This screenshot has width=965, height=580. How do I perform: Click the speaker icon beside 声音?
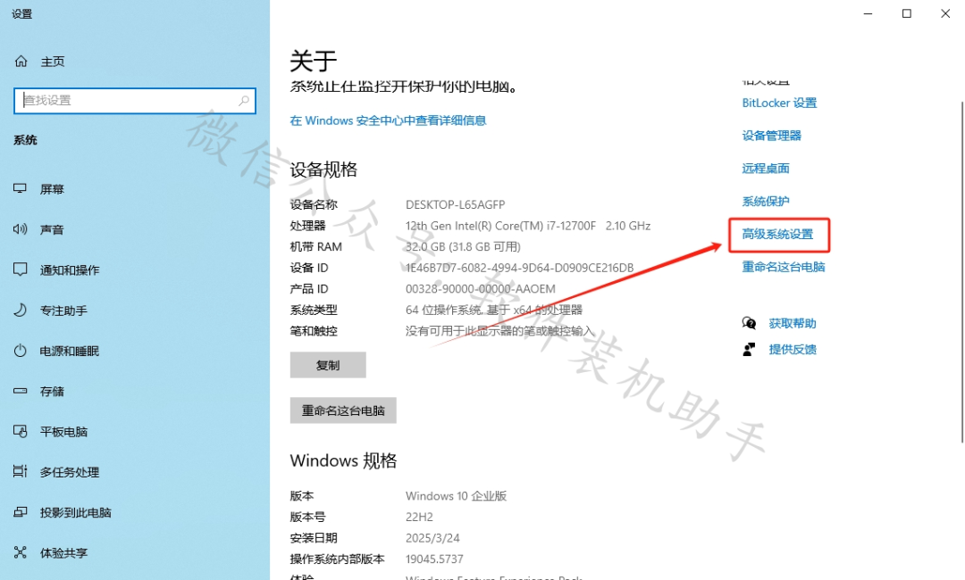pyautogui.click(x=21, y=229)
